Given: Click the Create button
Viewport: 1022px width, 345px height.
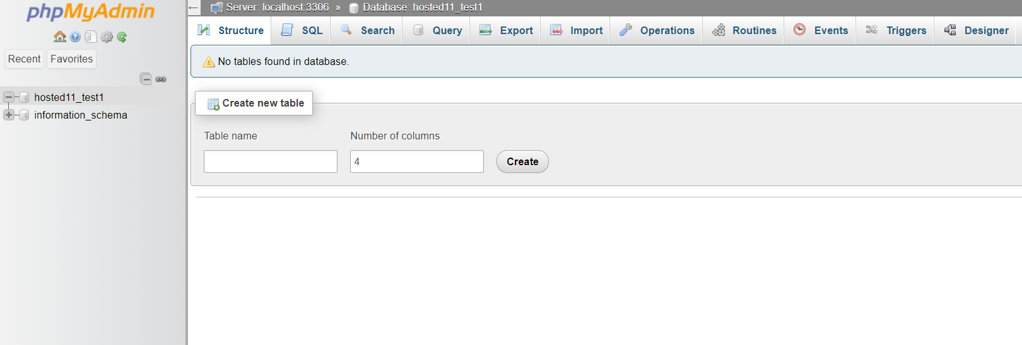Looking at the screenshot, I should coord(522,161).
